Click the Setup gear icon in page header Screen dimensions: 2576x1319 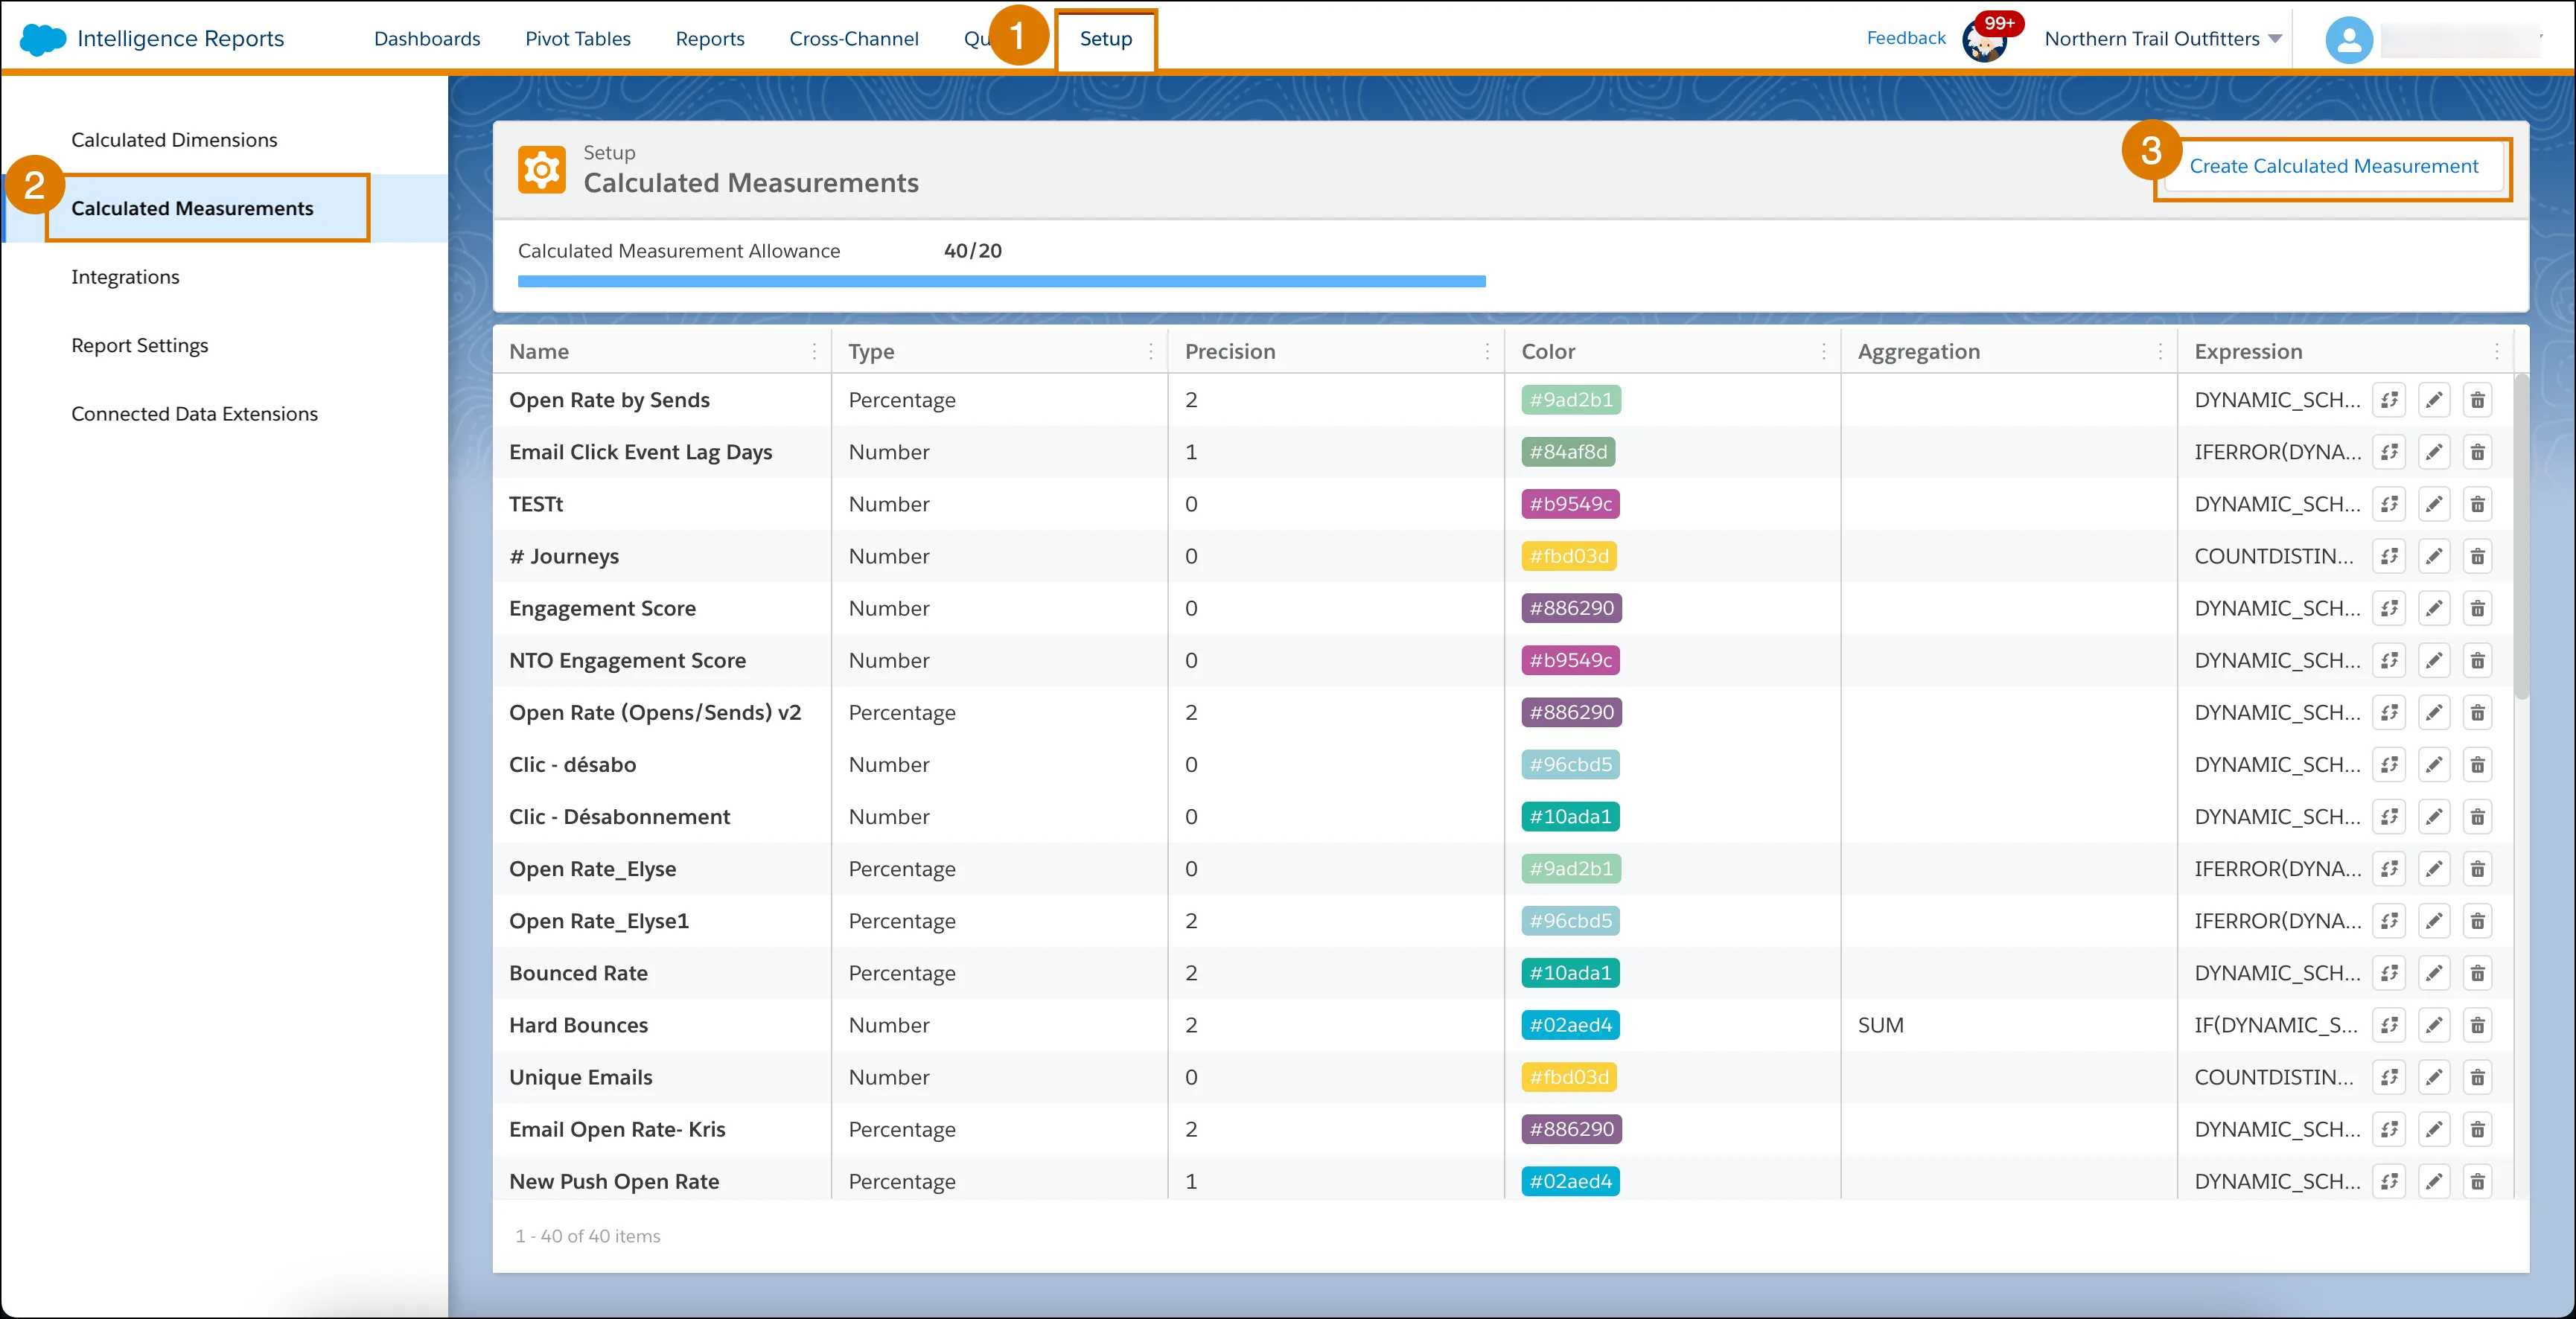coord(543,167)
